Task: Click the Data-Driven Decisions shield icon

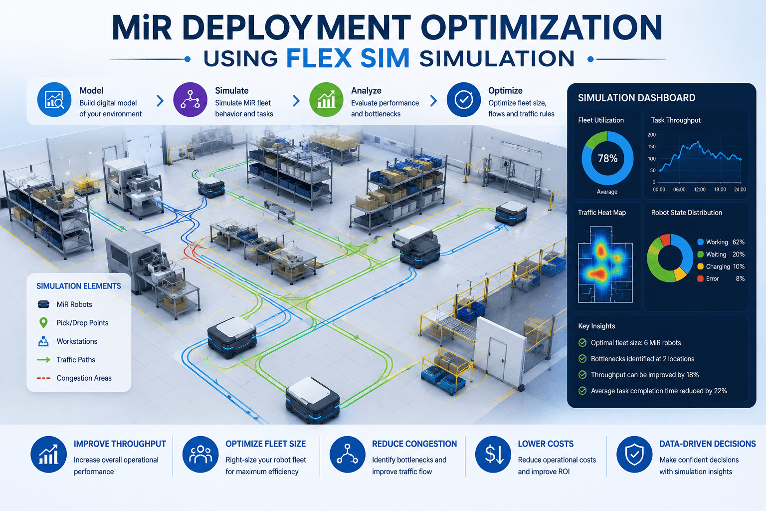Action: click(x=634, y=455)
